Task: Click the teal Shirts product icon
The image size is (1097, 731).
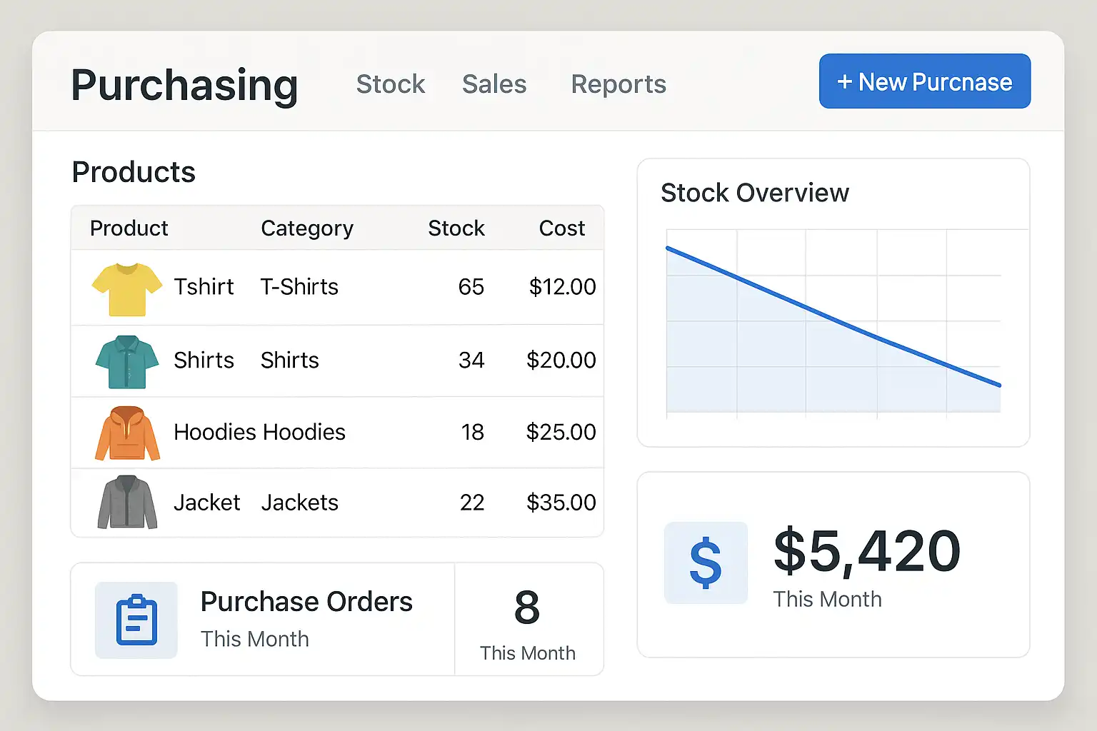Action: coord(127,362)
